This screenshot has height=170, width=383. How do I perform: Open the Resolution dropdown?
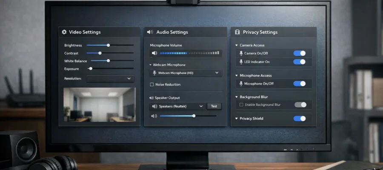coord(110,79)
